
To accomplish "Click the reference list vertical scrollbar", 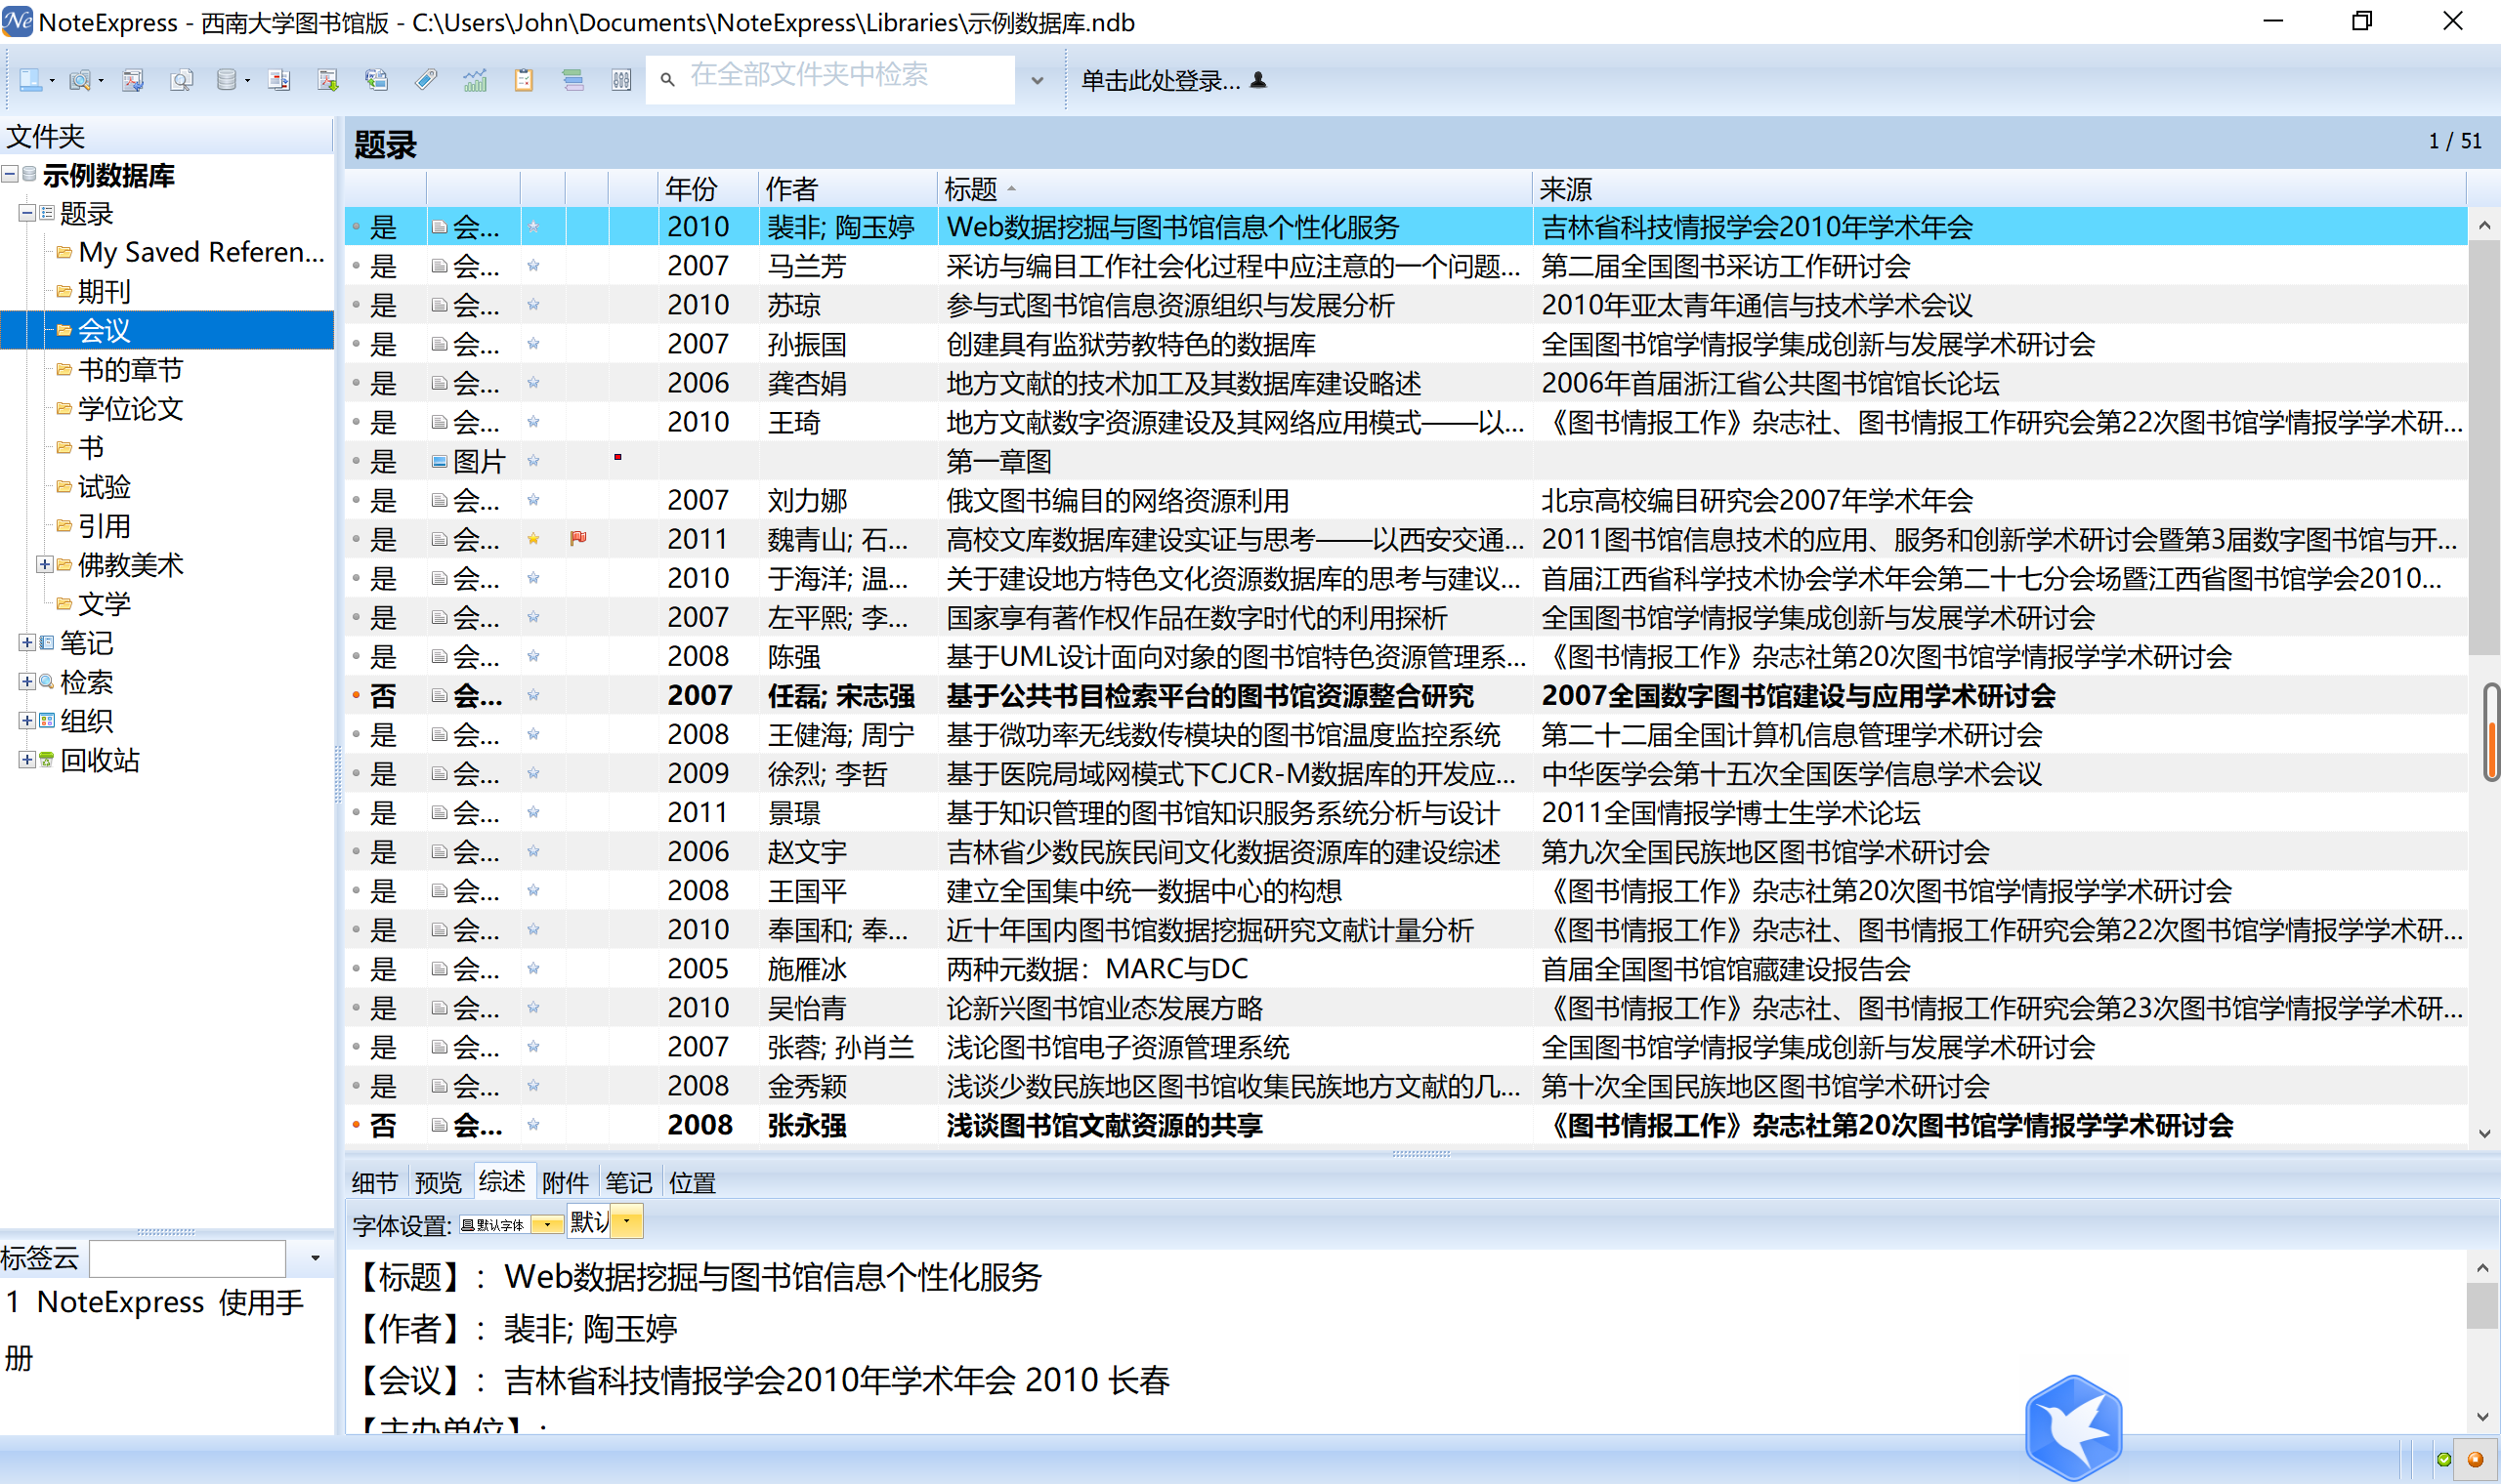I will (2483, 448).
